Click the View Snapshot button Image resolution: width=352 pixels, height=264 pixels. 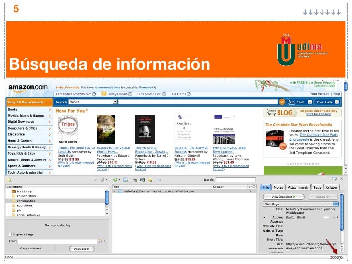pyautogui.click(x=283, y=197)
